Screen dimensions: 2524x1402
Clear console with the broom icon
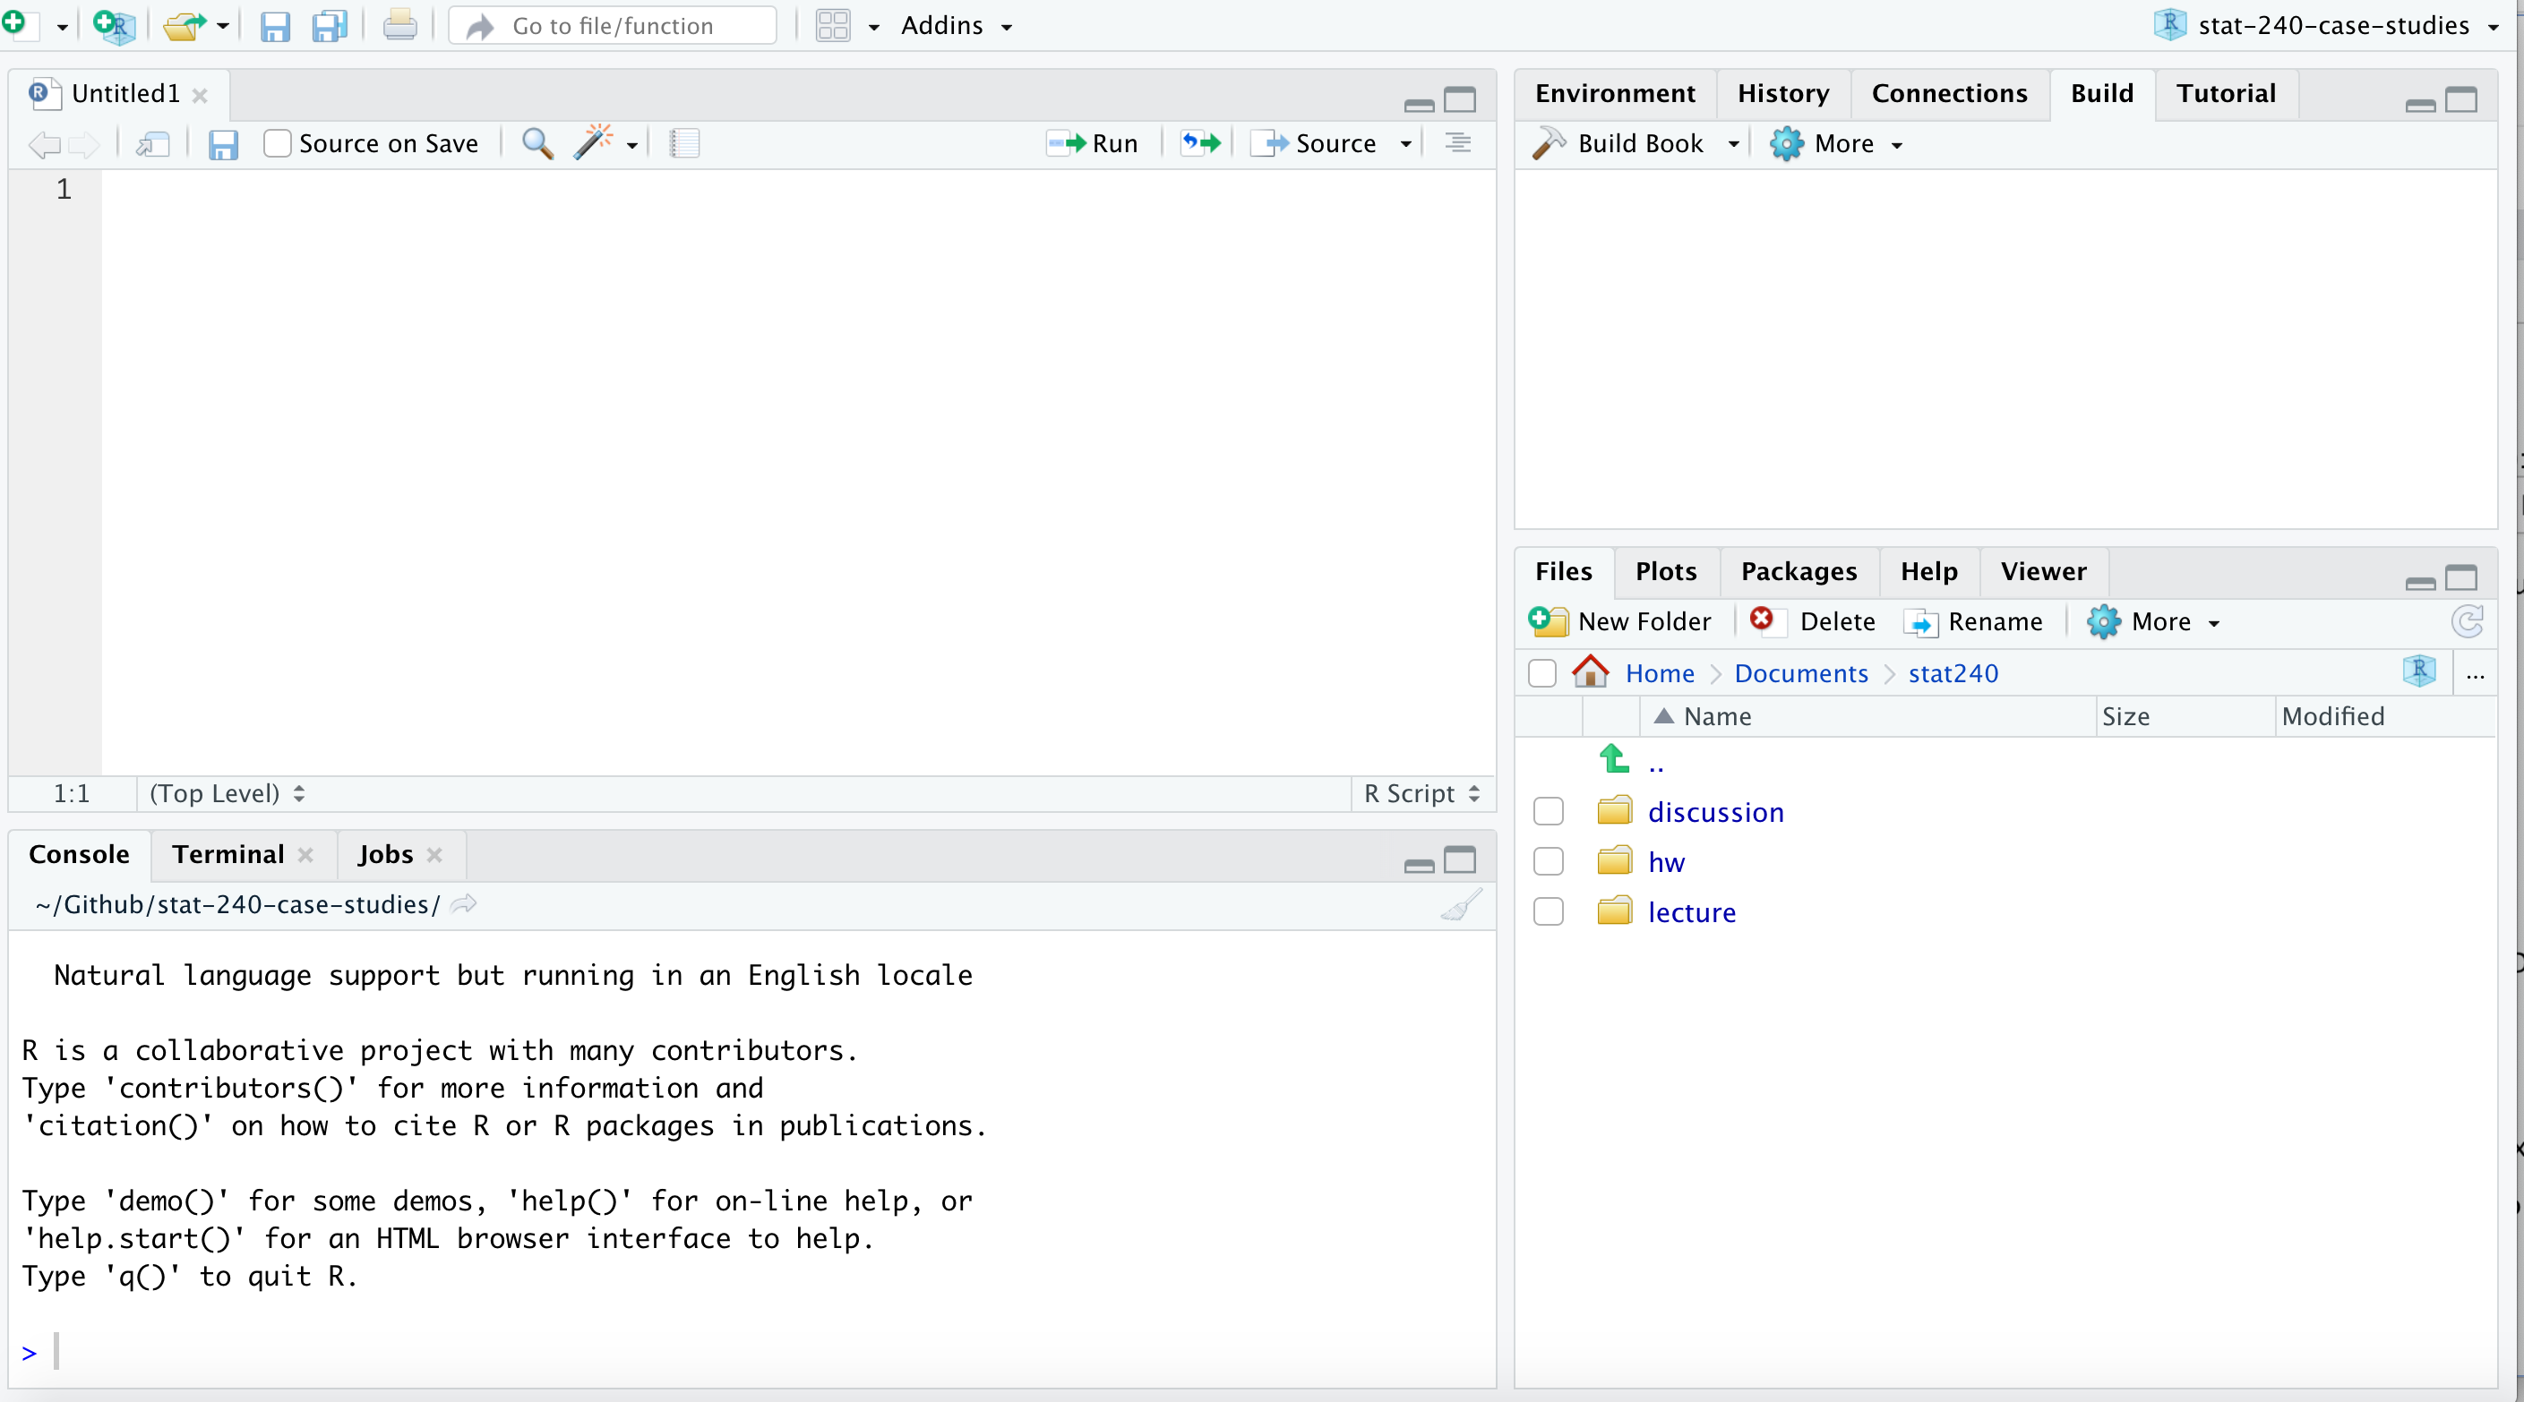click(x=1460, y=906)
